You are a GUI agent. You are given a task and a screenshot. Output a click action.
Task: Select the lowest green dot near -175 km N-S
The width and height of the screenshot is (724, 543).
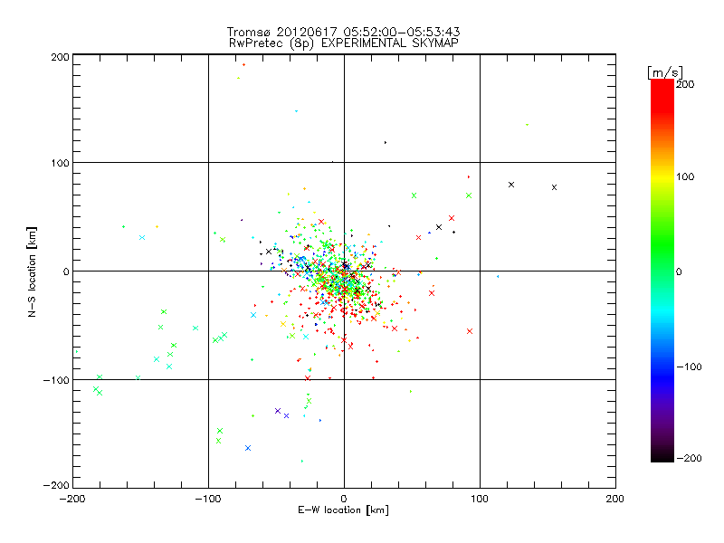tap(302, 461)
